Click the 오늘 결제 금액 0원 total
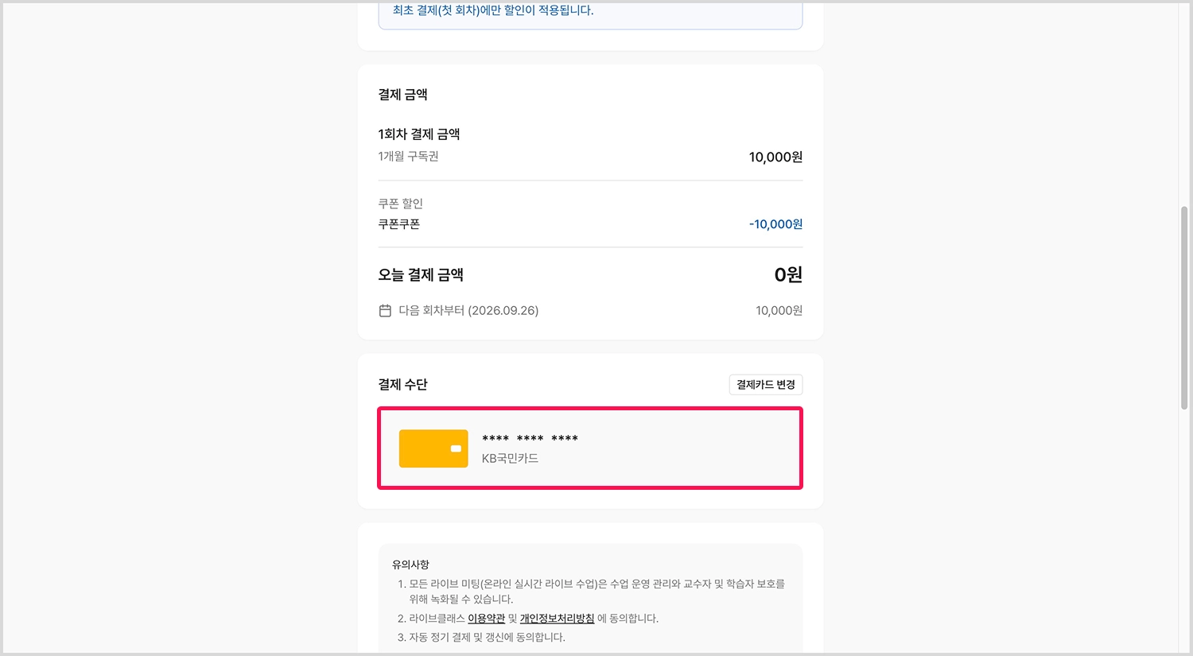Screen dimensions: 1193x656 click(x=788, y=275)
